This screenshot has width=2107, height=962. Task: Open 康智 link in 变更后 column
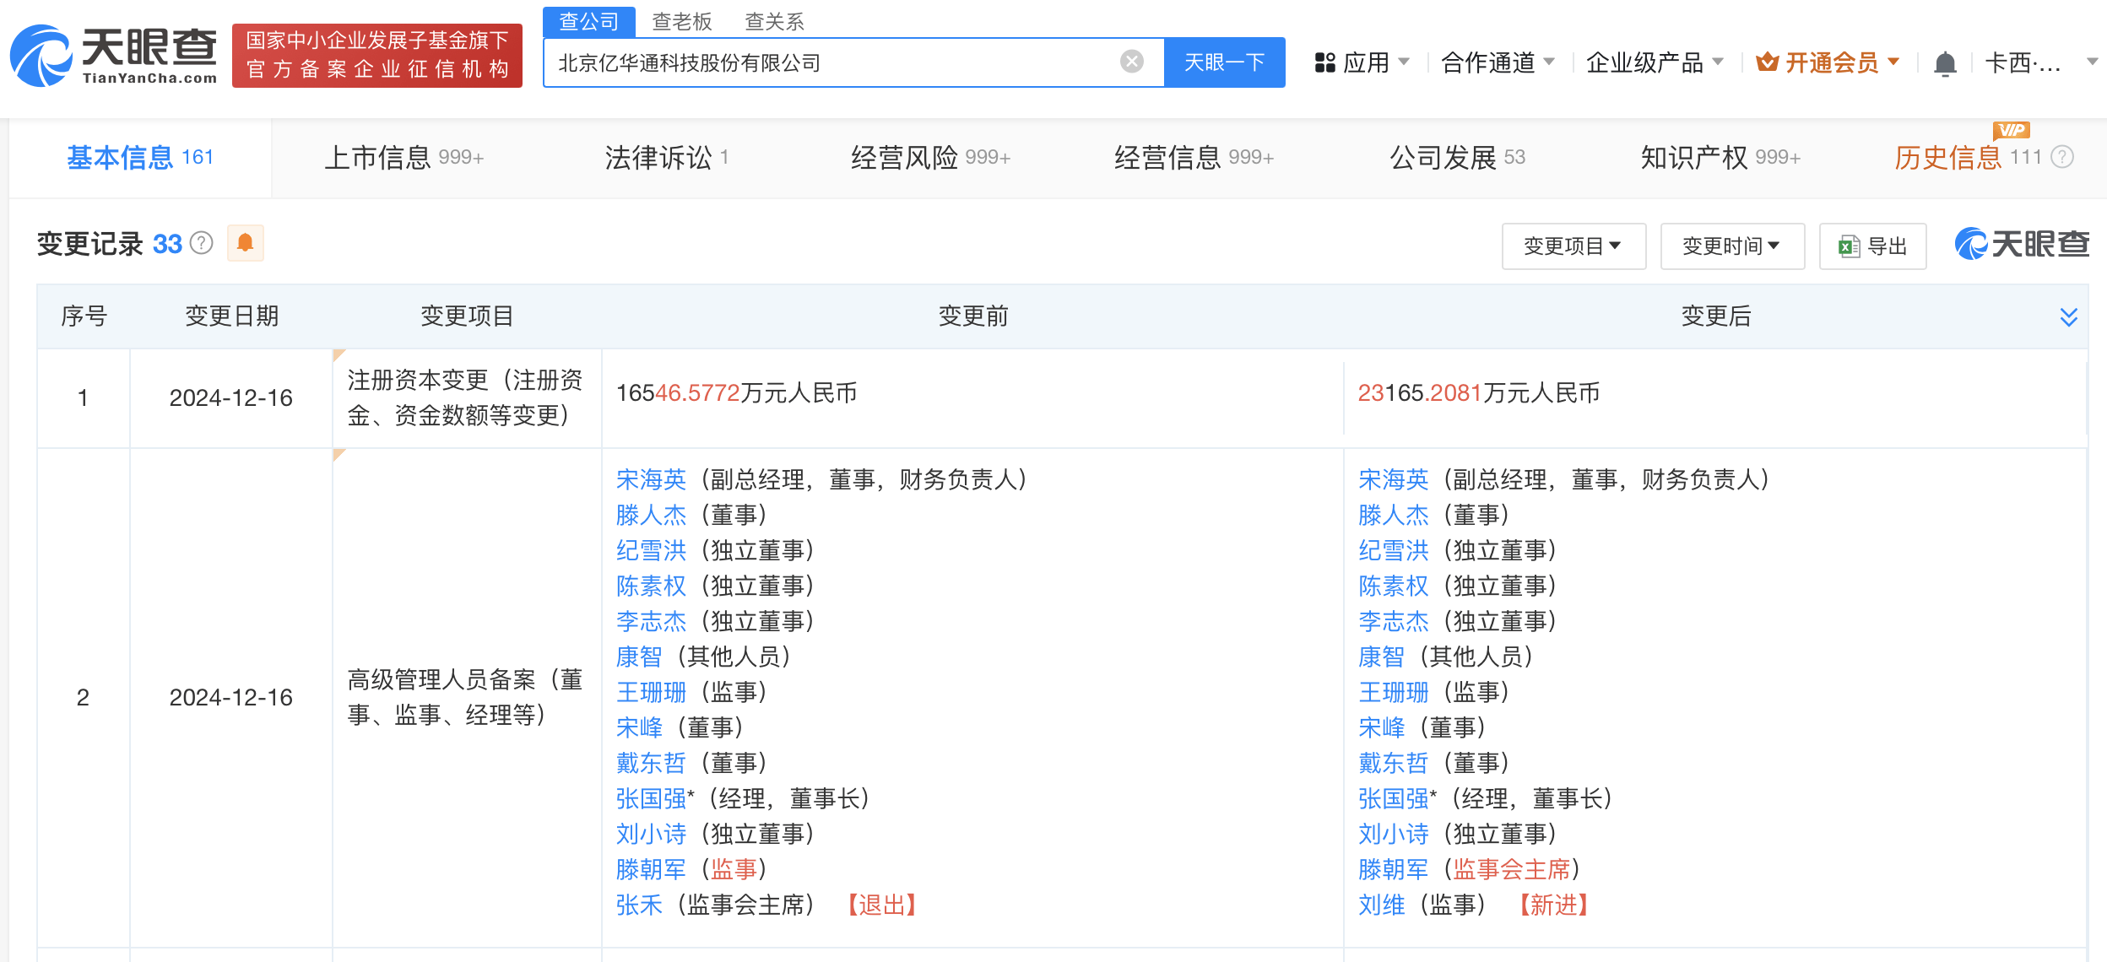click(1381, 657)
